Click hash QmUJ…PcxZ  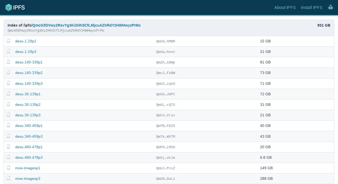[x=166, y=168]
